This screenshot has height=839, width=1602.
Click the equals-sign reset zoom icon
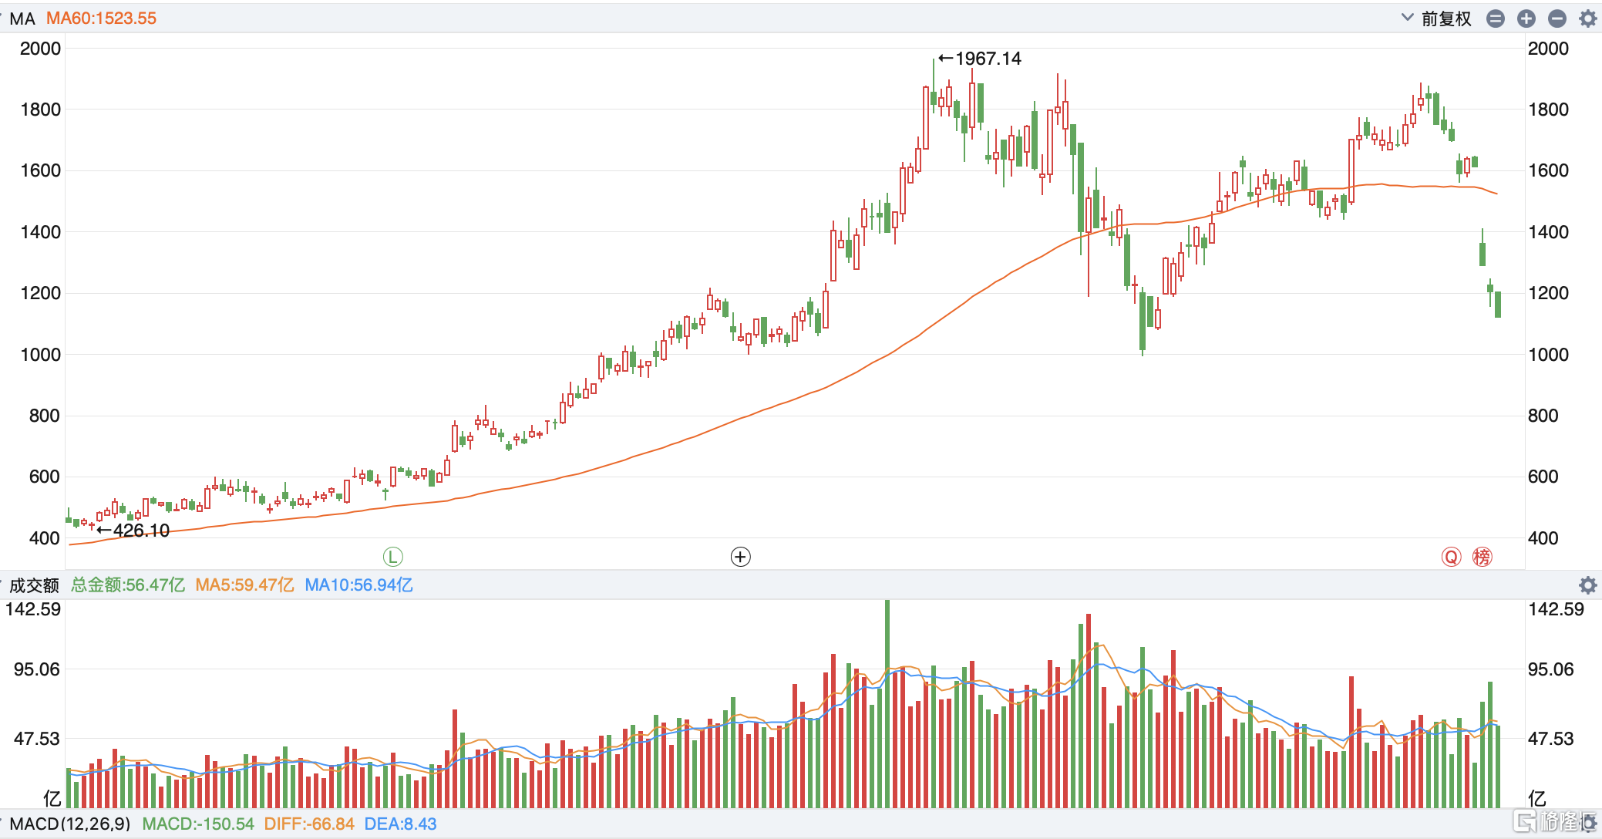tap(1496, 19)
